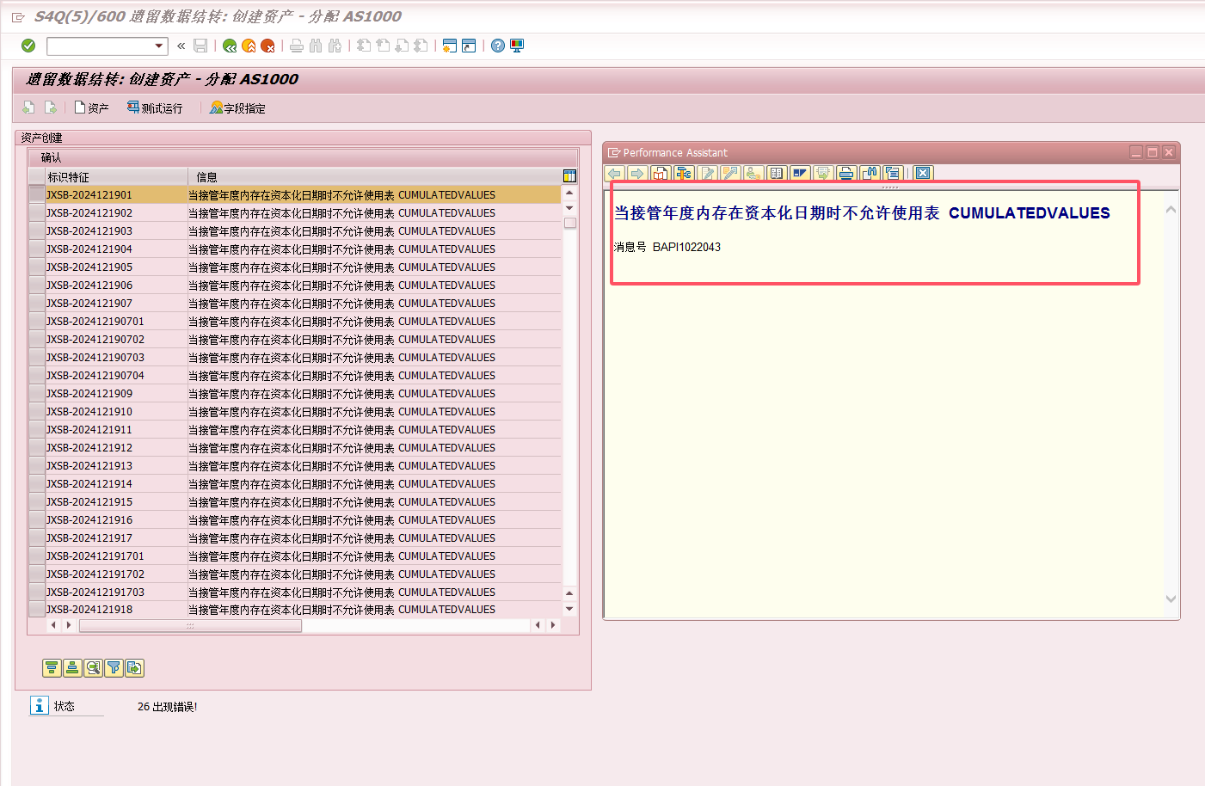The image size is (1205, 786).
Task: Select row for JXSB-2024121901
Action: pyautogui.click(x=36, y=195)
